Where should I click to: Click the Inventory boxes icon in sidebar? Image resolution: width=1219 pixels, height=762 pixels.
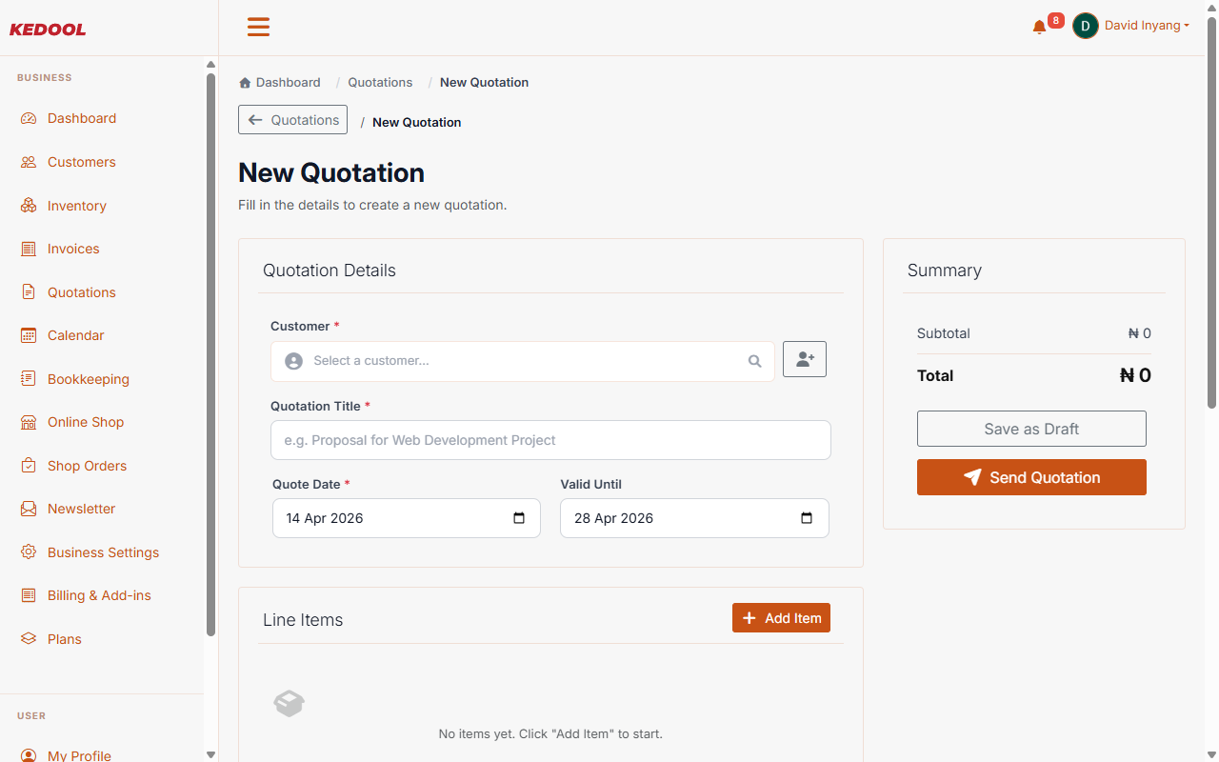[x=29, y=206]
